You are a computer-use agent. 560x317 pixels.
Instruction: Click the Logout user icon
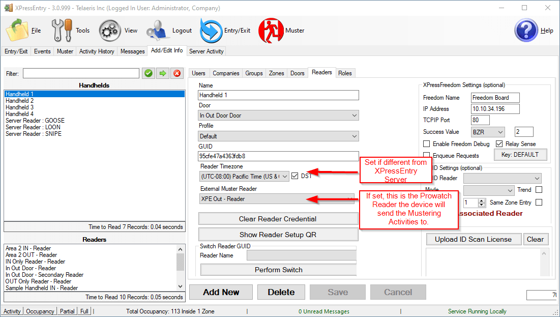pos(158,31)
